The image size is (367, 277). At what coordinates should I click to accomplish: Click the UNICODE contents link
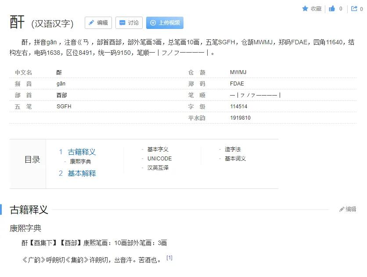[x=158, y=158]
